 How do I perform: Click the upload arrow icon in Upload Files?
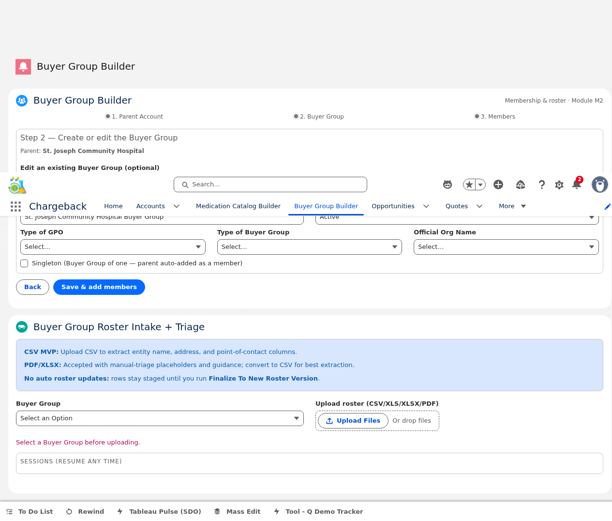[329, 421]
